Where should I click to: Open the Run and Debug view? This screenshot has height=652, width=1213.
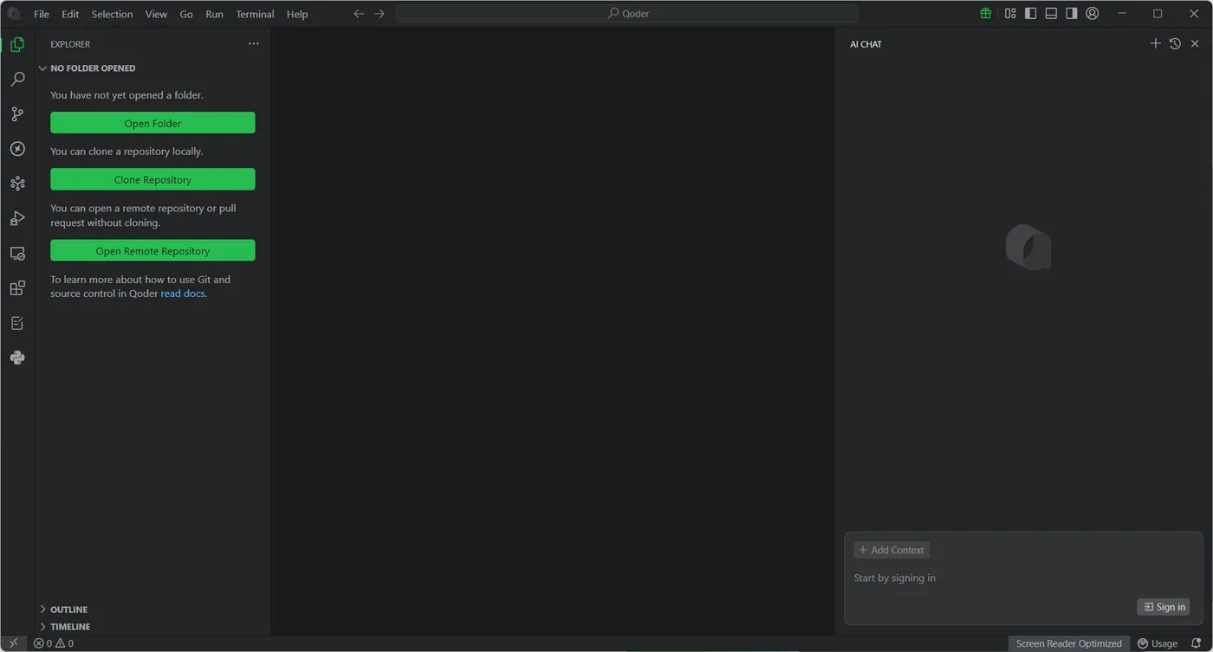[x=17, y=218]
